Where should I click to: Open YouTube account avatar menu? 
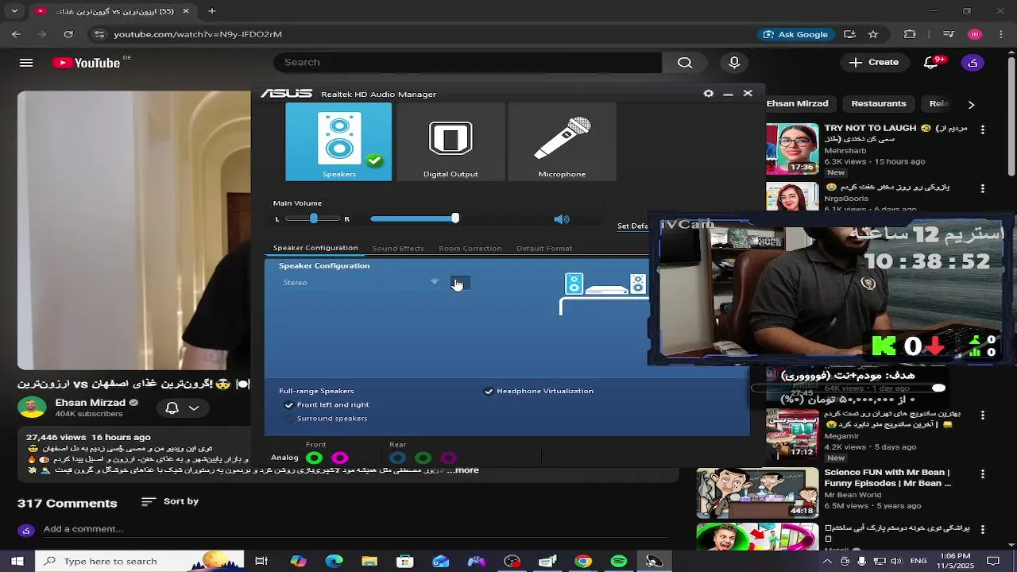click(x=973, y=63)
